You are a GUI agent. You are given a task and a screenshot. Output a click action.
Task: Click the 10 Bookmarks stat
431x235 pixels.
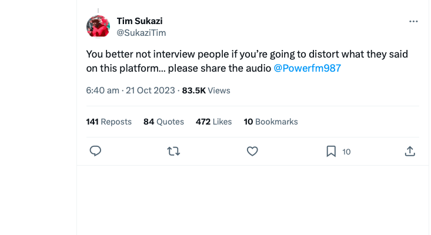coord(270,122)
